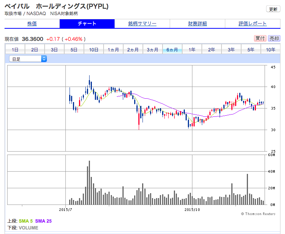Set chart period to 5日
This screenshot has height=234, width=285.
[74, 50]
